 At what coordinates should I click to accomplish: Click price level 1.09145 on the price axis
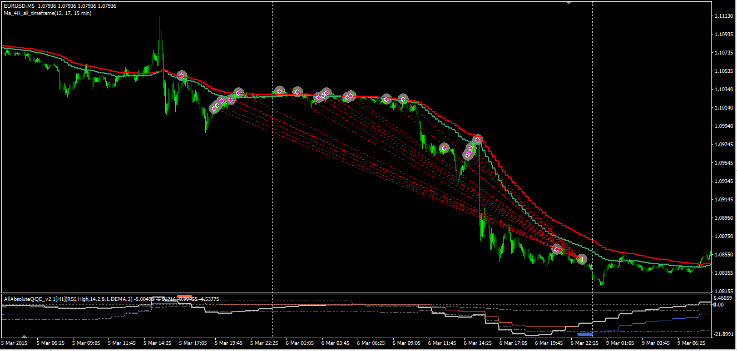click(723, 200)
